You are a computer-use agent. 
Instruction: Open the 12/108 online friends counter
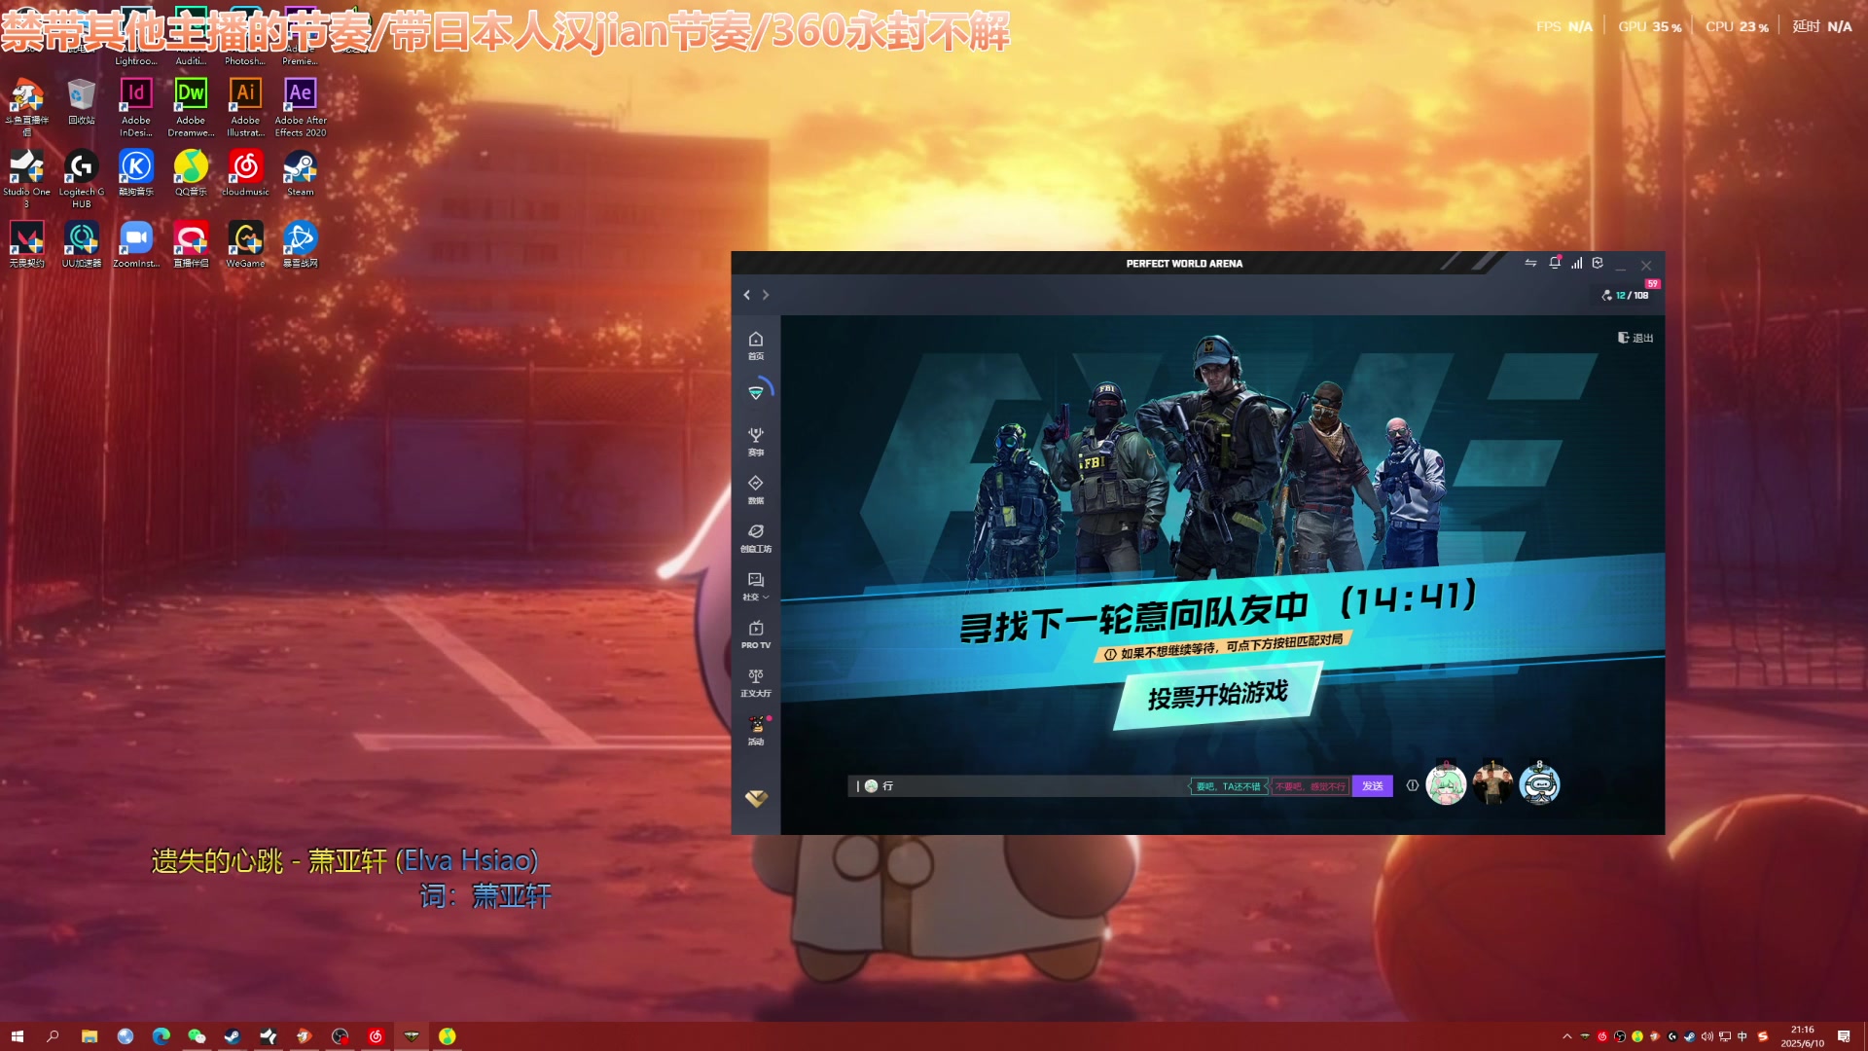(x=1626, y=295)
